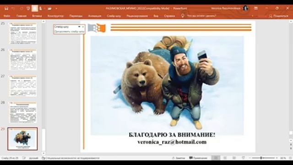Open the Слайд-шоу tab
This screenshot has width=293, height=165.
[114, 16]
